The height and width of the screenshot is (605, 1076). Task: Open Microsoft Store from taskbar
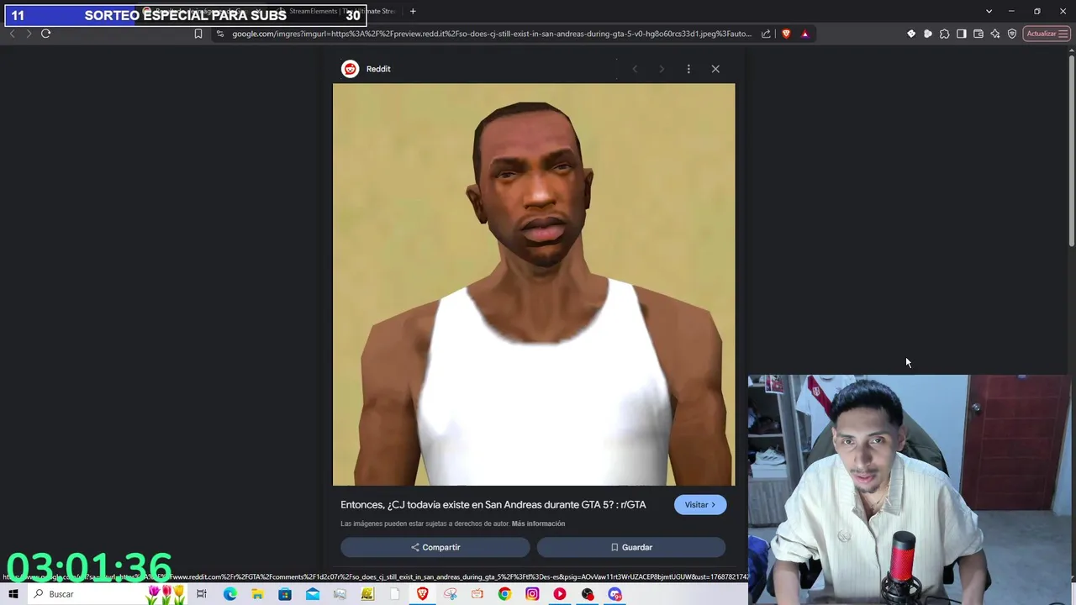click(x=285, y=594)
